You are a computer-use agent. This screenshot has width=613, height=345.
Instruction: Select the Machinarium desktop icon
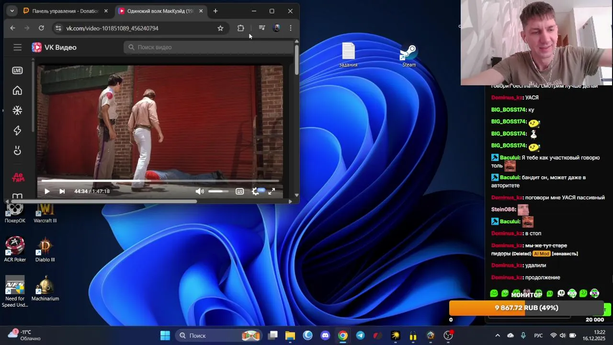45,288
